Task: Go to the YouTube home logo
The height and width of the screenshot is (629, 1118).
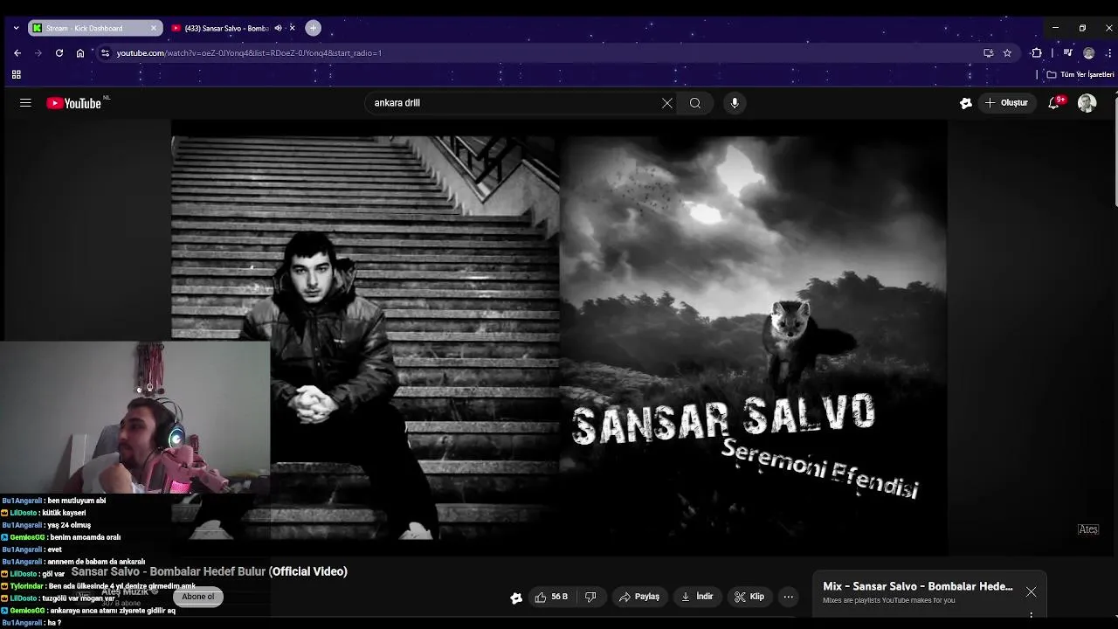Action: tap(74, 103)
